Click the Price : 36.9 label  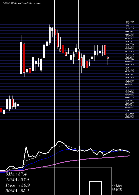coord(18,185)
